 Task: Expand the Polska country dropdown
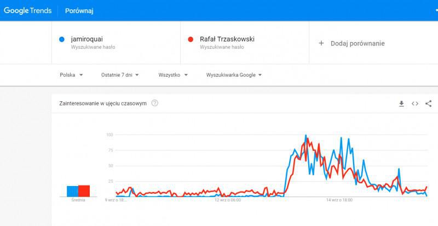[x=71, y=75]
